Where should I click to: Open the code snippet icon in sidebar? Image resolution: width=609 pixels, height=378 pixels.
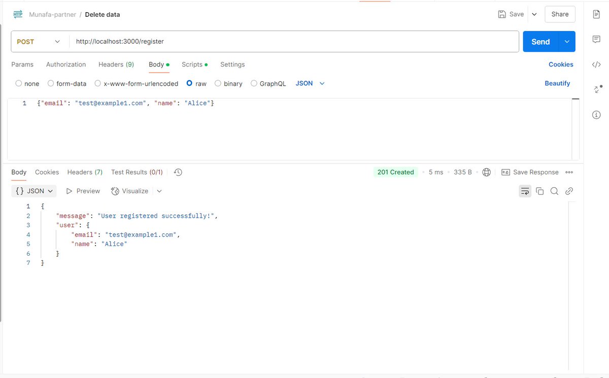pyautogui.click(x=596, y=64)
